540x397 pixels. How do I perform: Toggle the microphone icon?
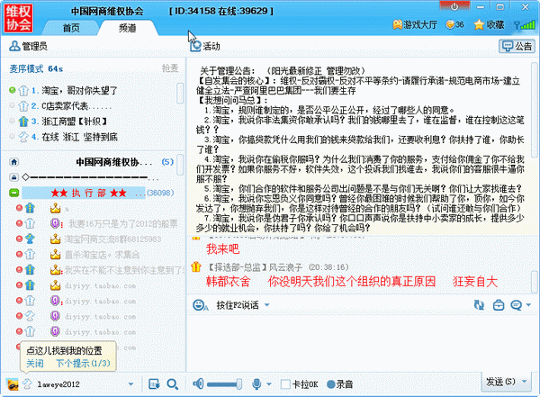(256, 383)
